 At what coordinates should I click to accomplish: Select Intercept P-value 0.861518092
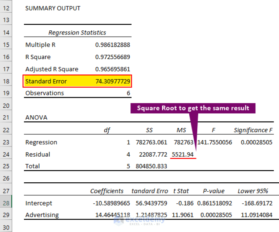[x=215, y=203]
